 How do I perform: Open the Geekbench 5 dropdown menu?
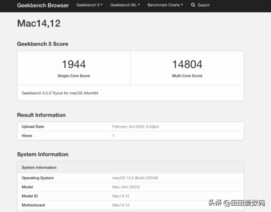click(89, 5)
